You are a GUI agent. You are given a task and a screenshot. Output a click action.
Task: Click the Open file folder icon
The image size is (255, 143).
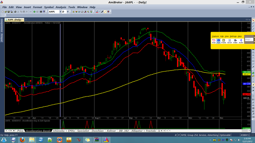pyautogui.click(x=6, y=12)
